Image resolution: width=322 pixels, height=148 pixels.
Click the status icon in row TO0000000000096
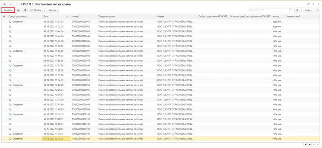pyautogui.click(x=10, y=95)
